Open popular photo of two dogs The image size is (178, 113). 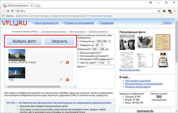[145, 42]
